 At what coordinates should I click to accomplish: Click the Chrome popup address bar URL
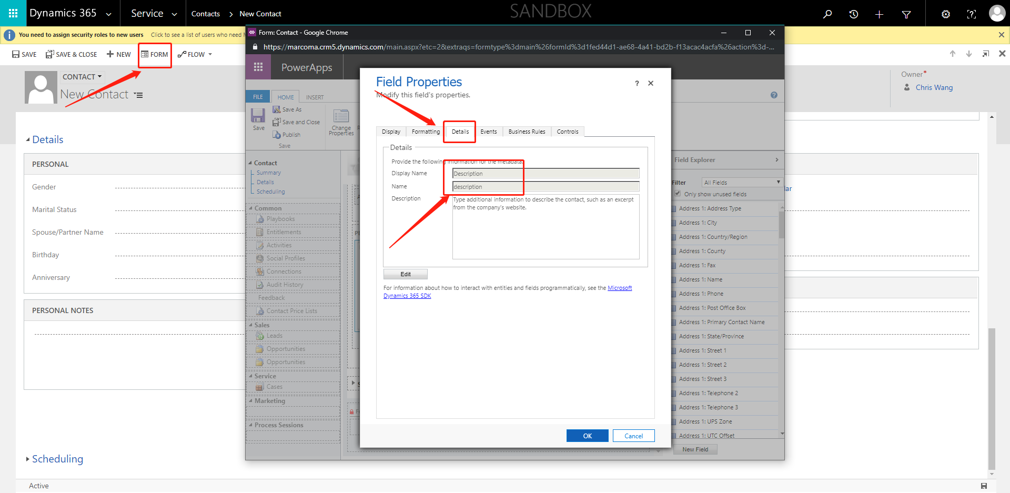(518, 47)
